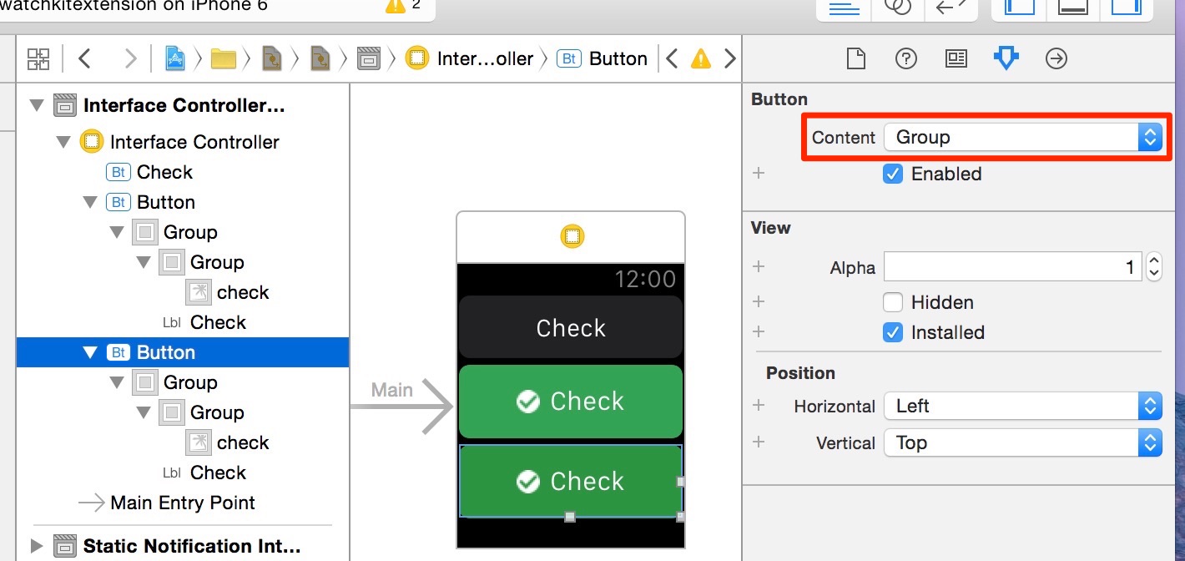Jump to the next issue arrow
The image size is (1185, 561).
point(730,58)
